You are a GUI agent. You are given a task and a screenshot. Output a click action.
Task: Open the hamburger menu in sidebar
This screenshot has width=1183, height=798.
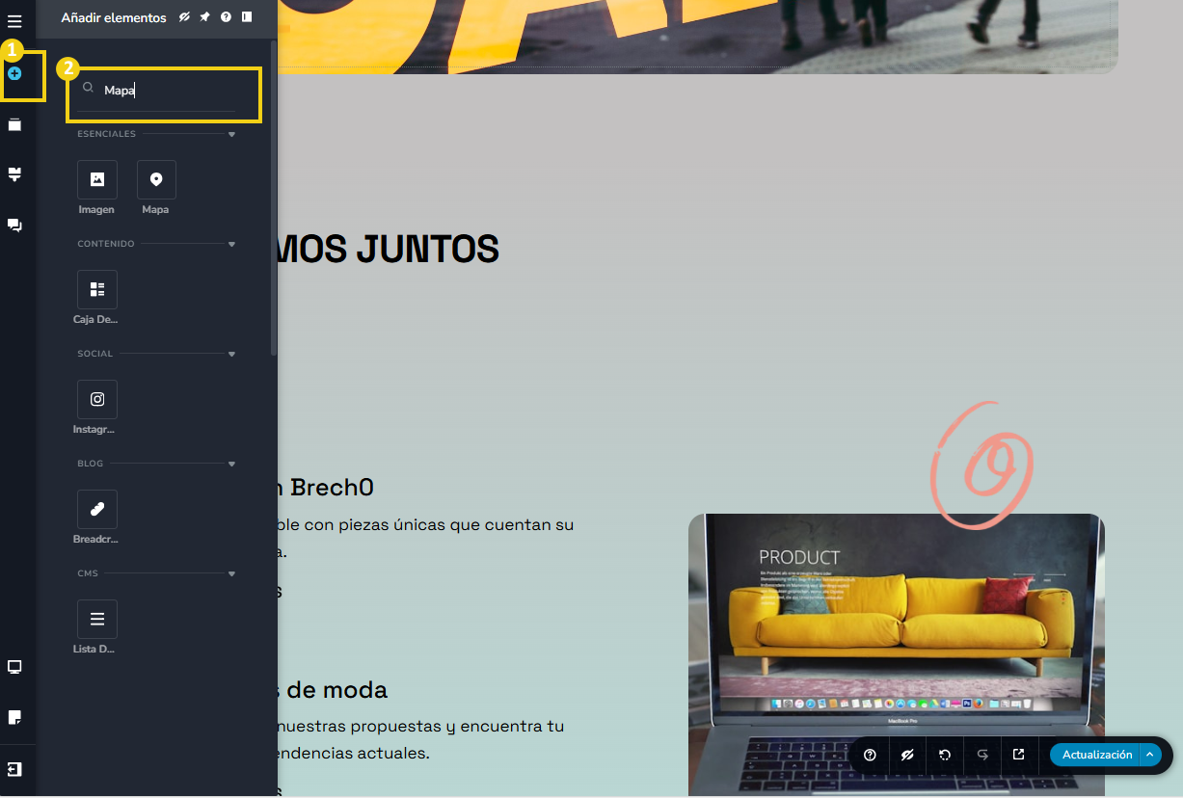pos(14,21)
